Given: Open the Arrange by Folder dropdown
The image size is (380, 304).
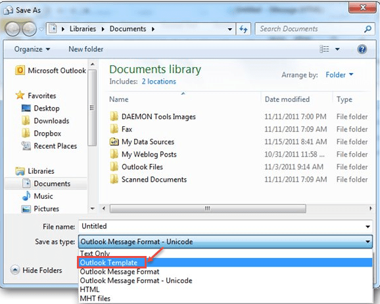Looking at the screenshot, I should pos(339,75).
